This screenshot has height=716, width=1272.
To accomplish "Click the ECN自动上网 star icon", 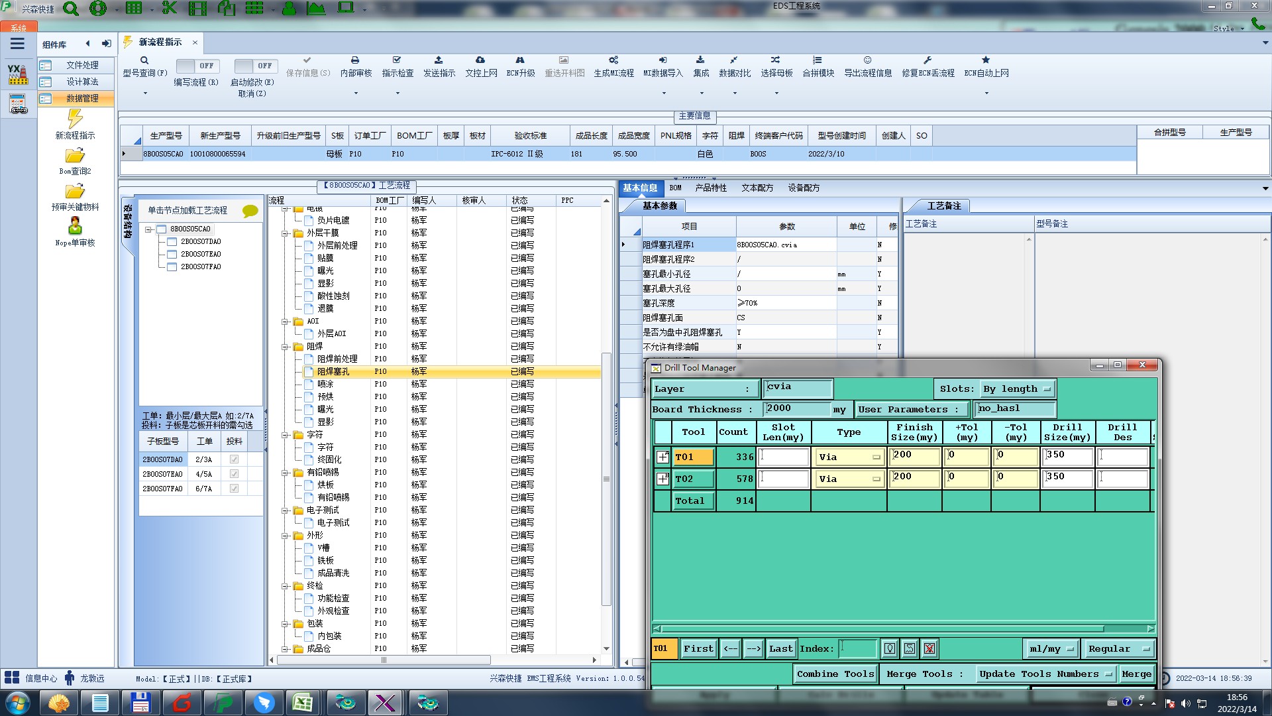I will [x=986, y=60].
